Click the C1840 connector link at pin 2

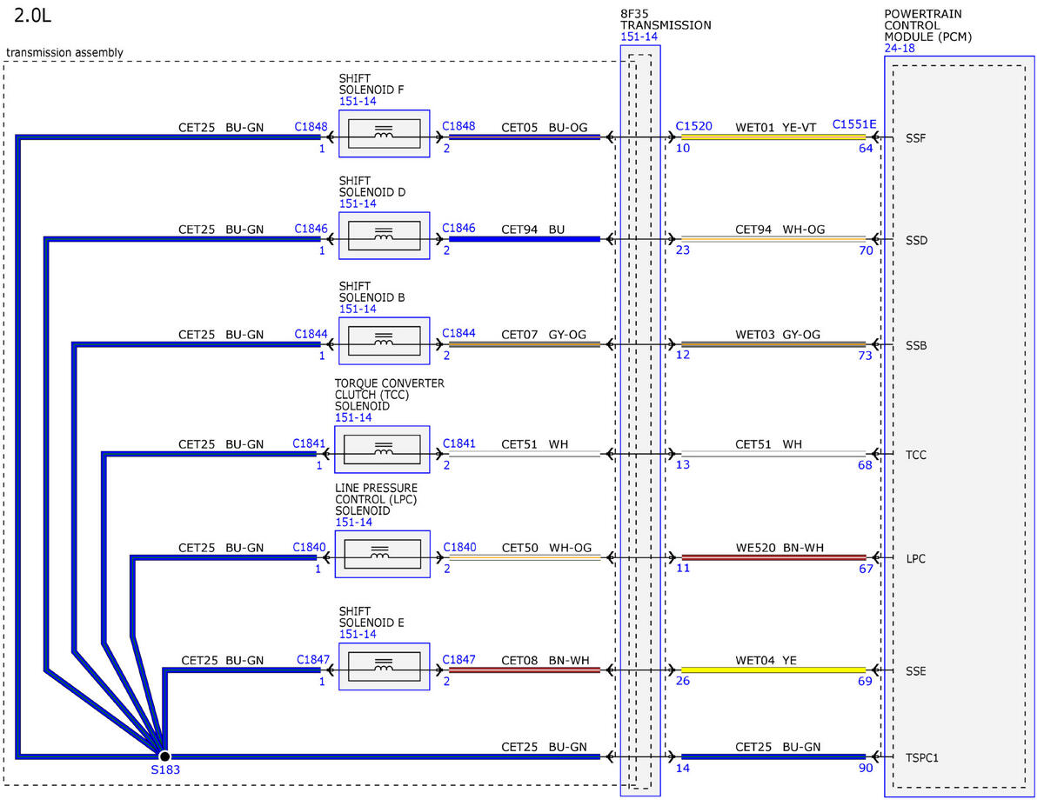pos(458,548)
